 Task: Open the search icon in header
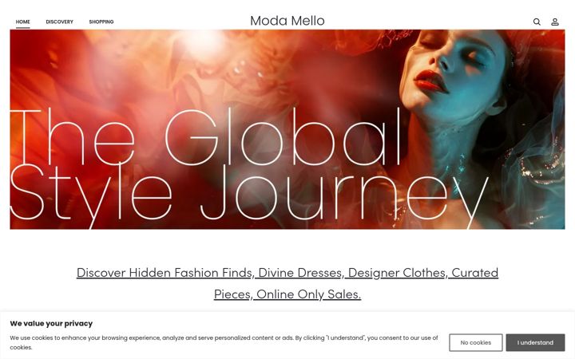[537, 22]
